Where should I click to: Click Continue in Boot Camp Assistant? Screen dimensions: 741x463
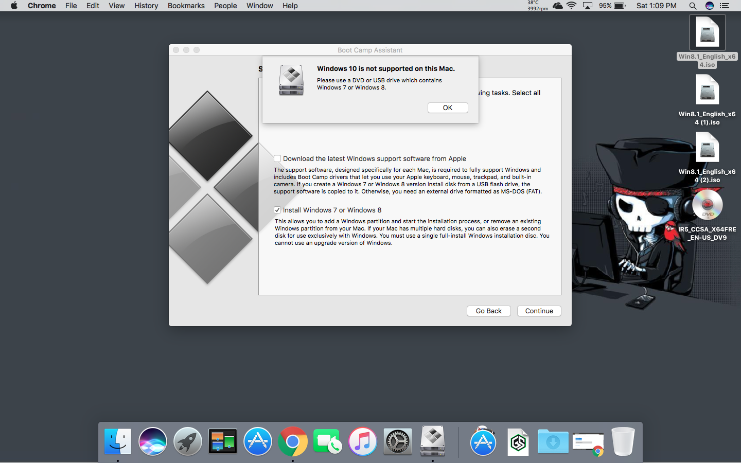point(539,311)
